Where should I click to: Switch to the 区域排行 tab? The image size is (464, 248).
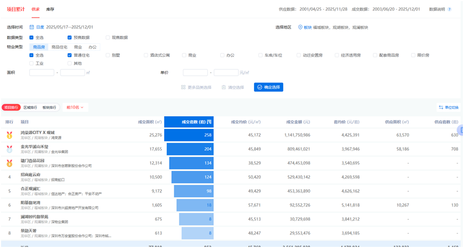[30, 107]
